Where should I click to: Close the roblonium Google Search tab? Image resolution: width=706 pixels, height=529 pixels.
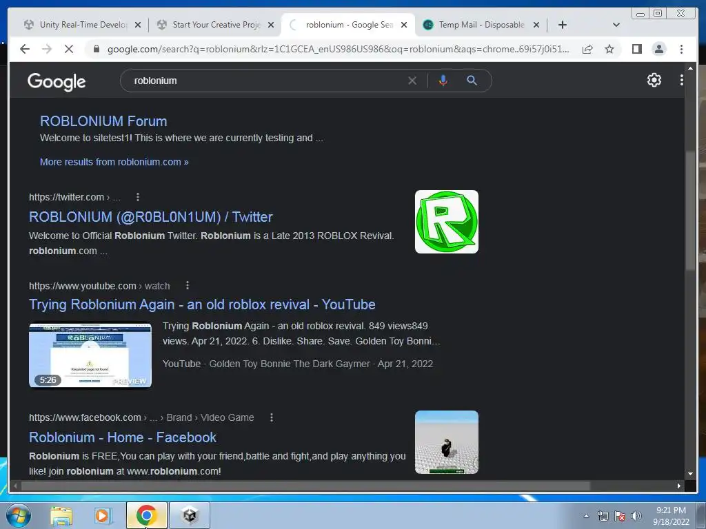(404, 25)
